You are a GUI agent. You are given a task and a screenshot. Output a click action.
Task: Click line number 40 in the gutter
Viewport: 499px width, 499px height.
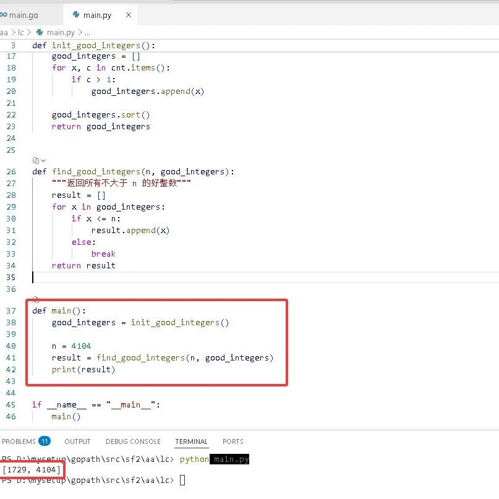click(11, 346)
